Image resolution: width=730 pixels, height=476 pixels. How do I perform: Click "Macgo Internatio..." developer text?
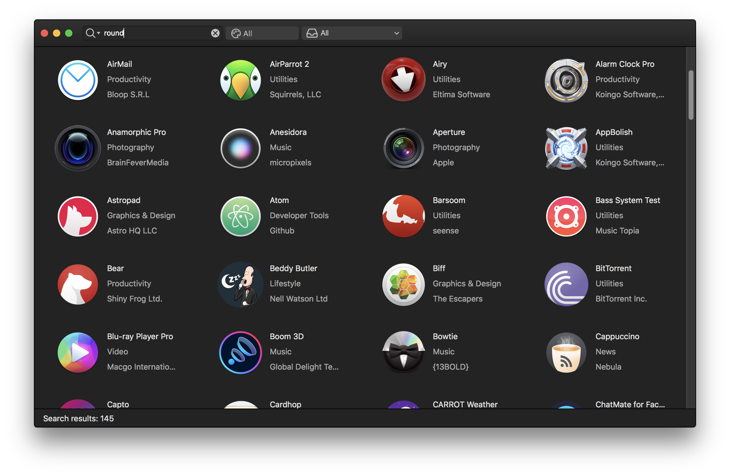tap(141, 367)
